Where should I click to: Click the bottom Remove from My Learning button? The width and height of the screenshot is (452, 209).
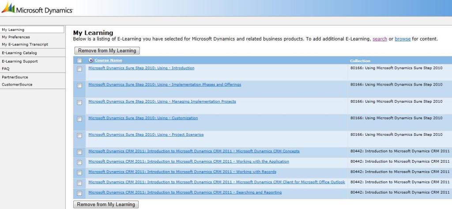pyautogui.click(x=106, y=205)
